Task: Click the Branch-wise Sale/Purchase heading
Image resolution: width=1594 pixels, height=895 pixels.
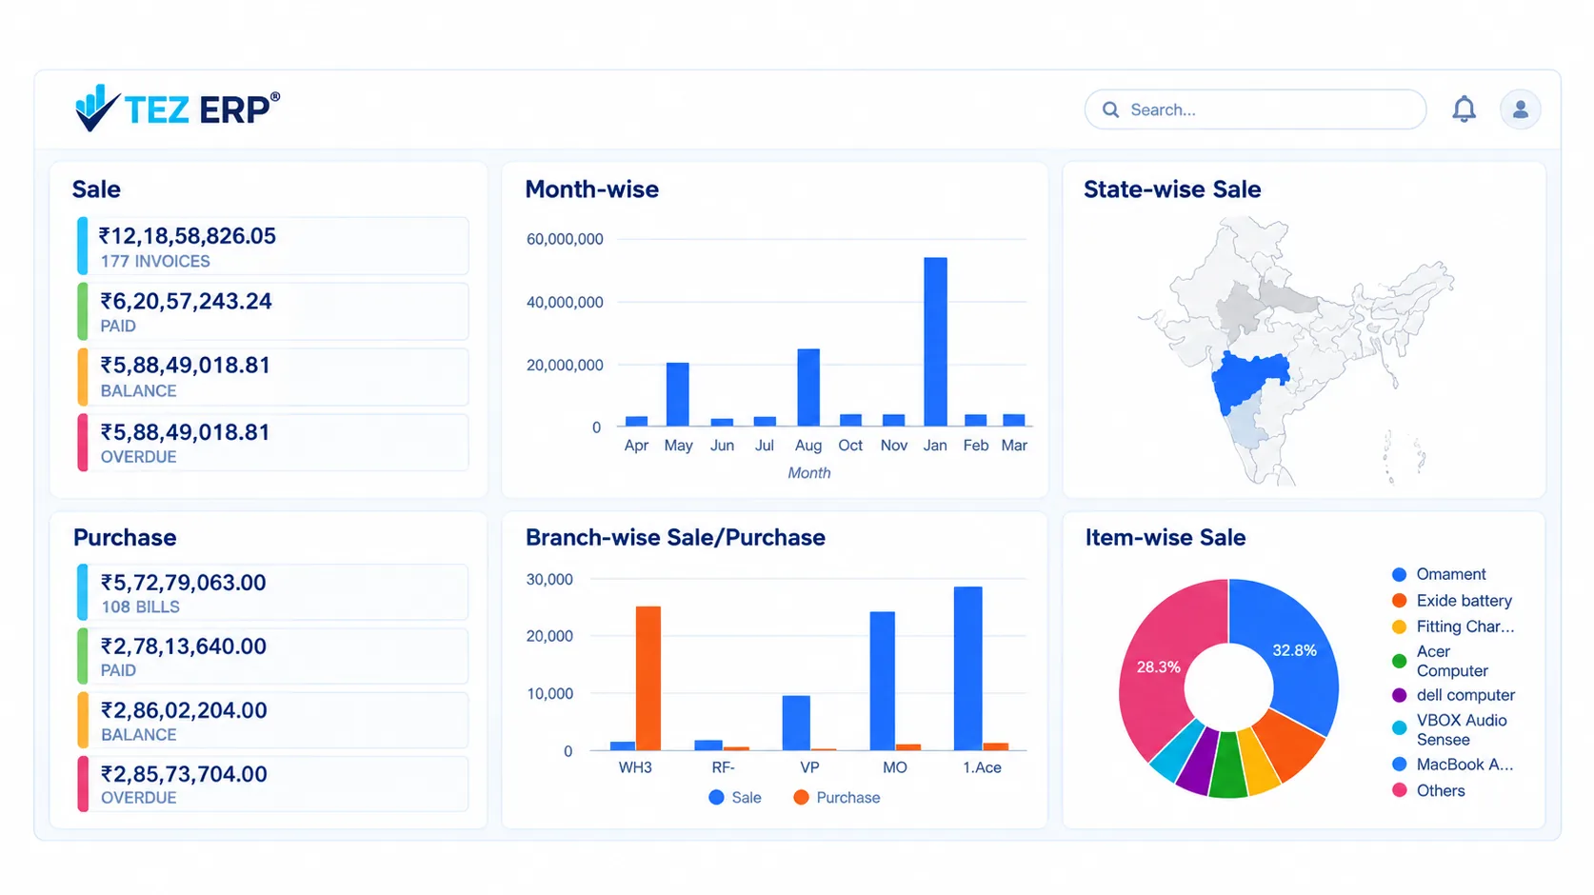Action: click(x=675, y=538)
